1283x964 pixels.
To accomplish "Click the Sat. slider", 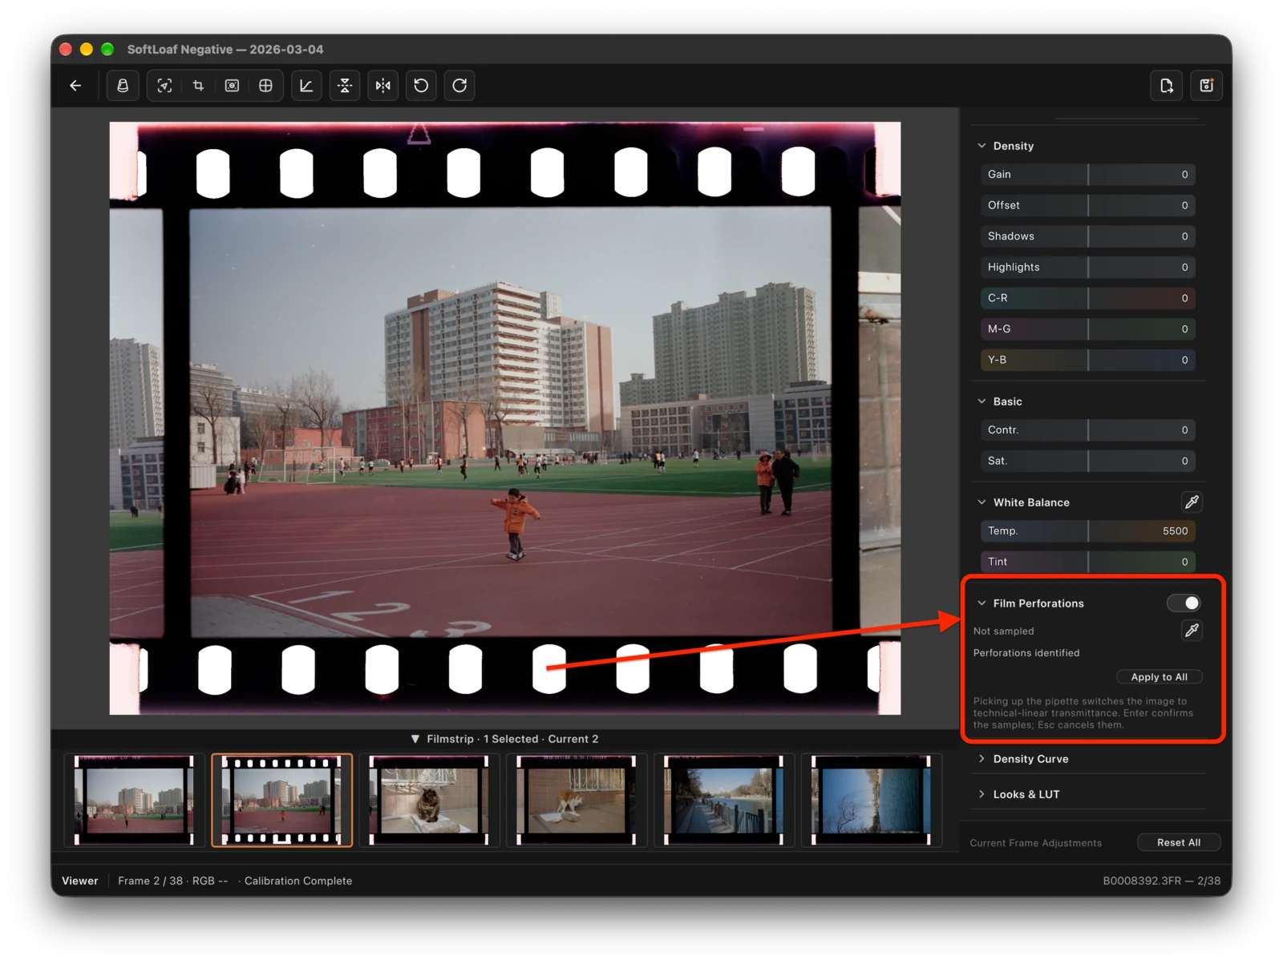I will coord(1087,462).
